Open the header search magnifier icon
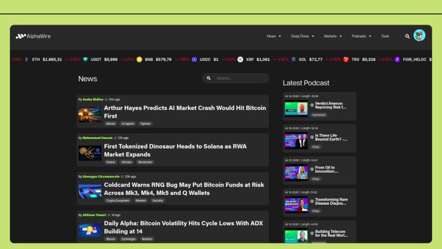This screenshot has height=249, width=442. [408, 36]
